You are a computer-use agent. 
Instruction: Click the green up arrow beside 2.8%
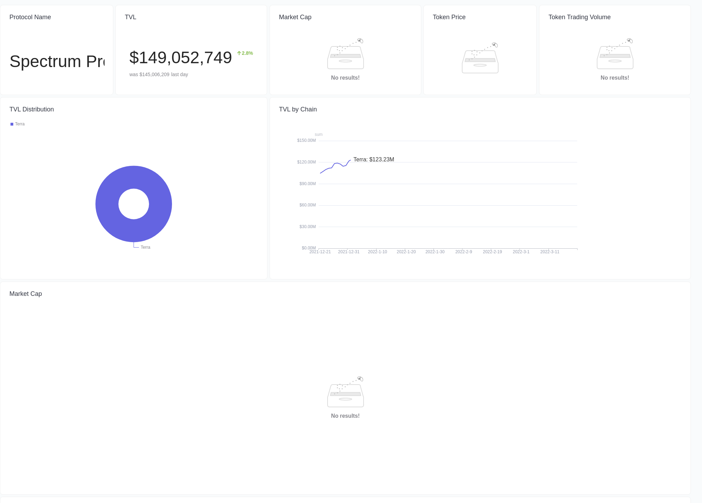[239, 52]
